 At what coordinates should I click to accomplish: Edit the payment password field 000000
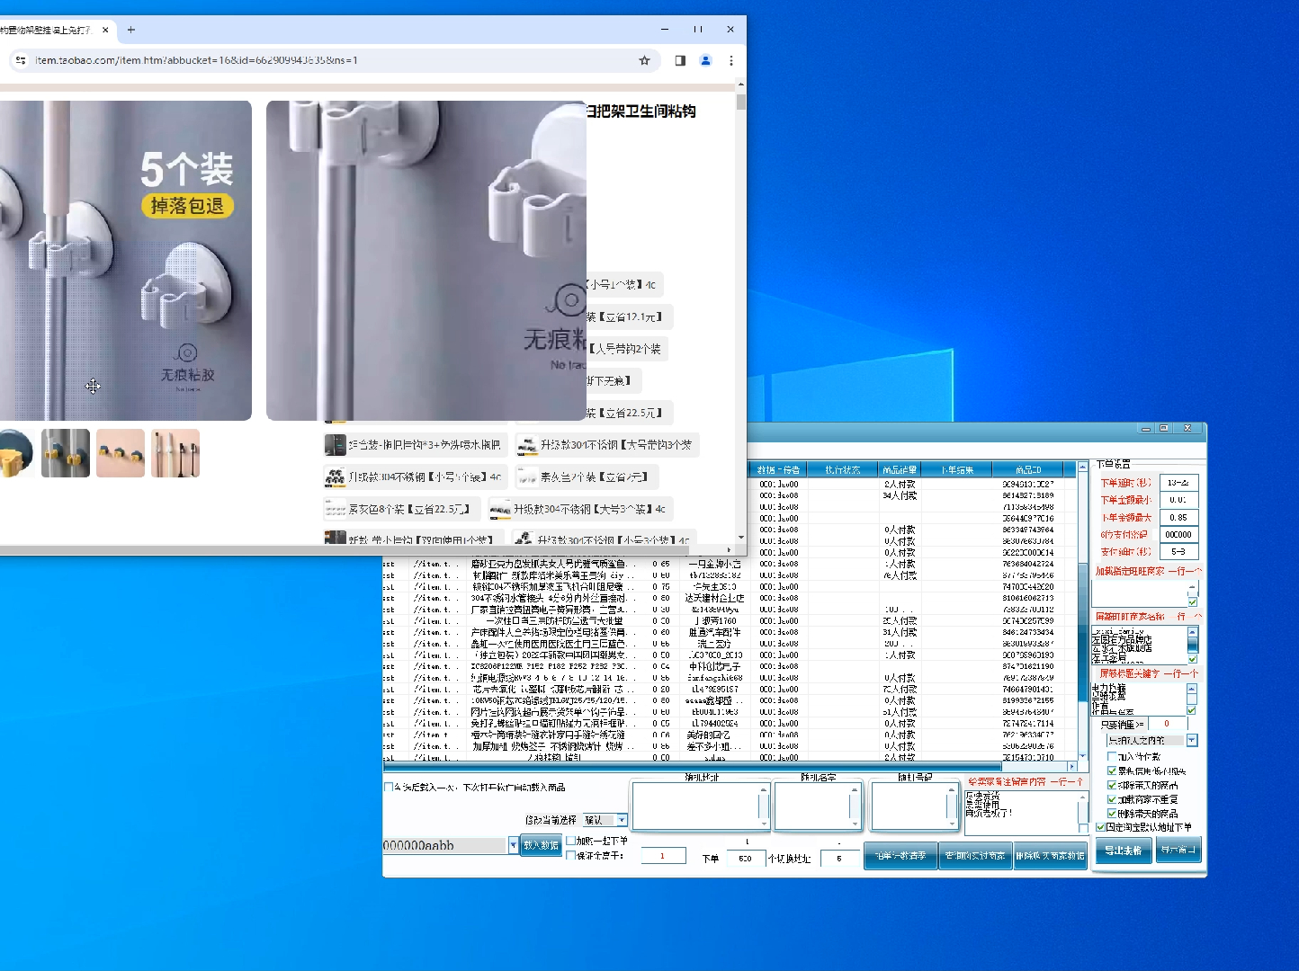pos(1178,534)
